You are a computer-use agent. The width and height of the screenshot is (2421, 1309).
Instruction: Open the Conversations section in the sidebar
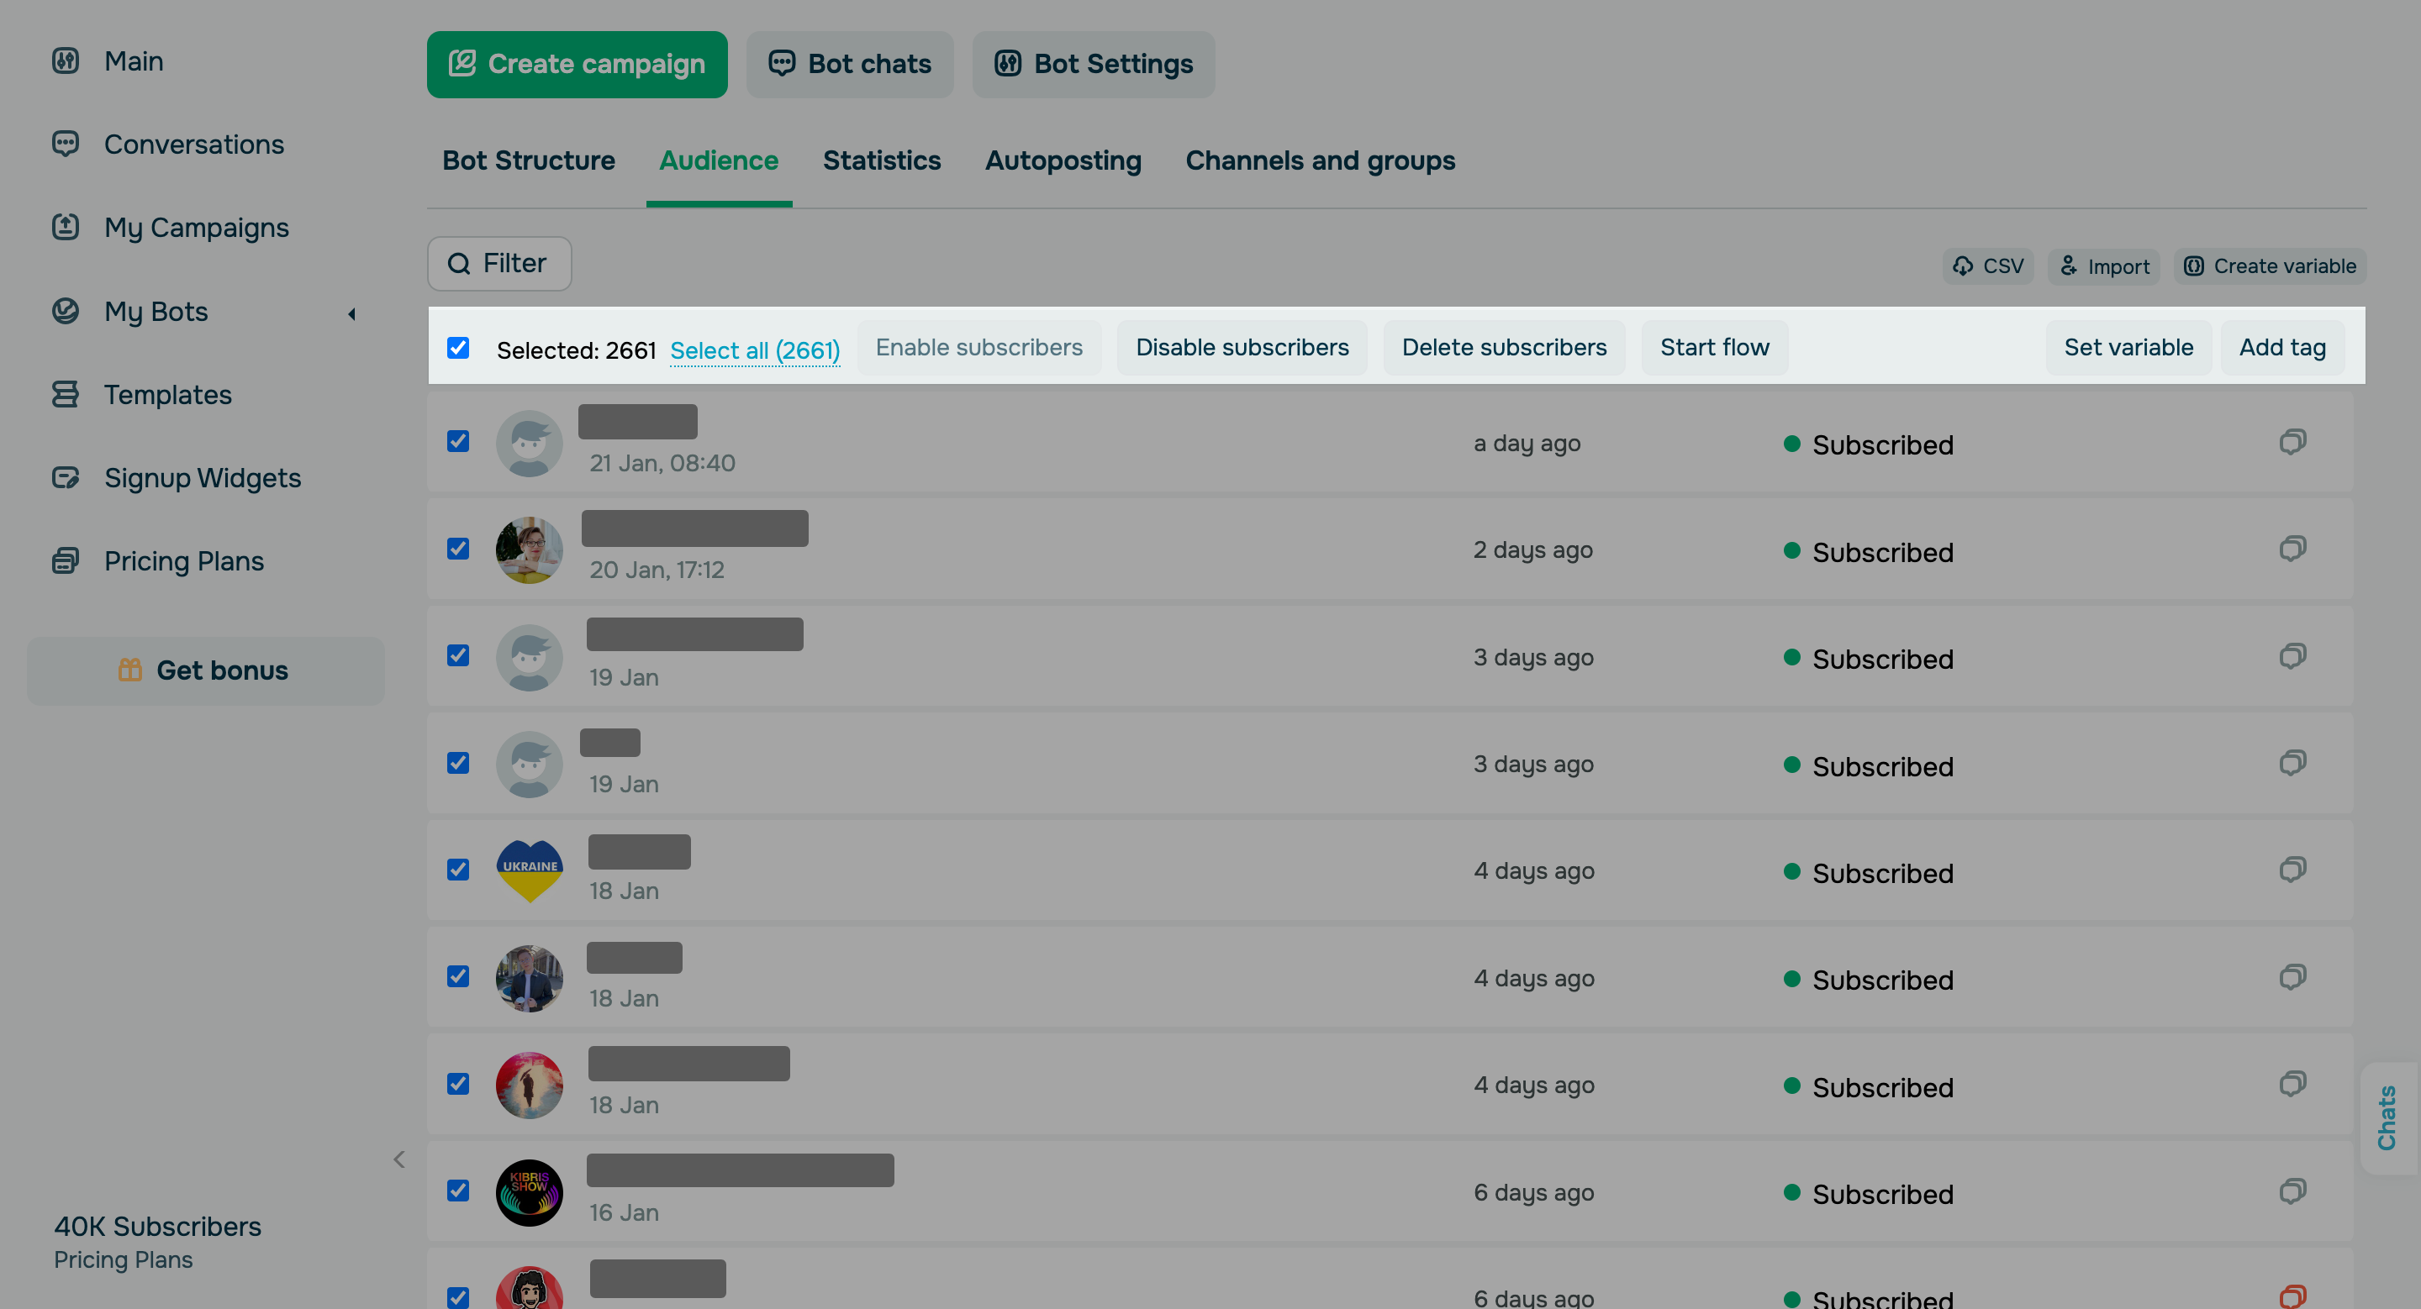click(x=194, y=144)
